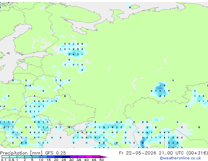Pick the 15–20 mm legend color swatch
Image resolution: width=208 pixels, height=161 pixels.
point(51,157)
